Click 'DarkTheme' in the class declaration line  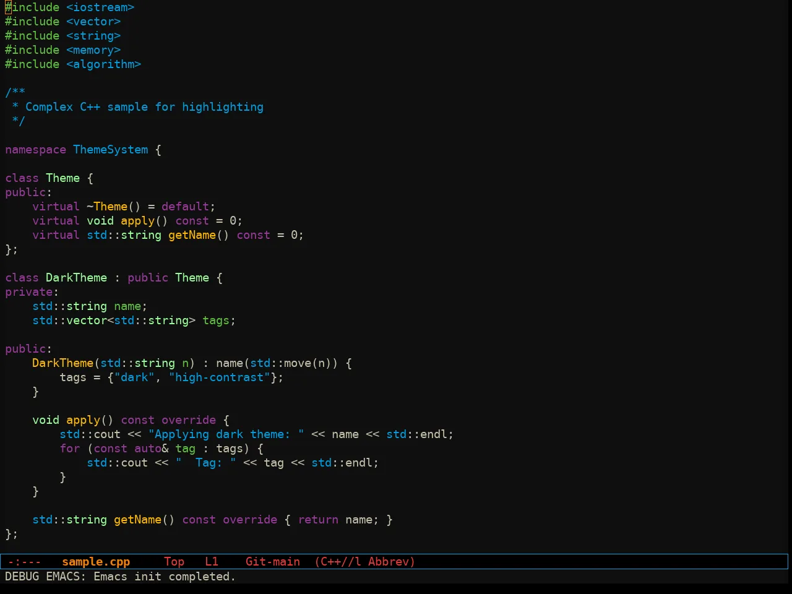pyautogui.click(x=76, y=278)
